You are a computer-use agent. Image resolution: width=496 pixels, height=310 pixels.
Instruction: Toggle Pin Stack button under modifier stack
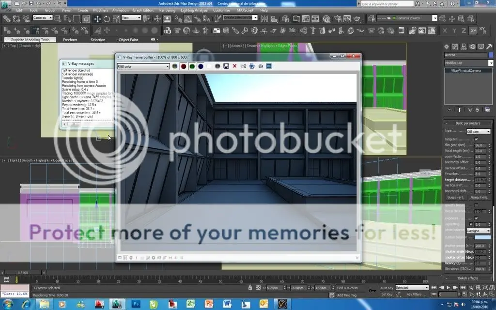(x=449, y=110)
